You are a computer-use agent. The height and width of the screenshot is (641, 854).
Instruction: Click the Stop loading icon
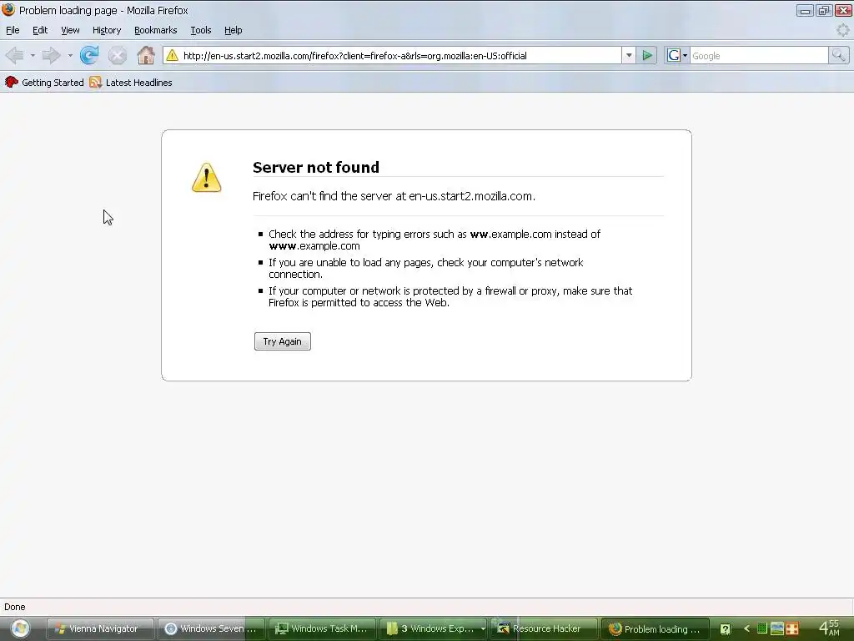(x=117, y=55)
